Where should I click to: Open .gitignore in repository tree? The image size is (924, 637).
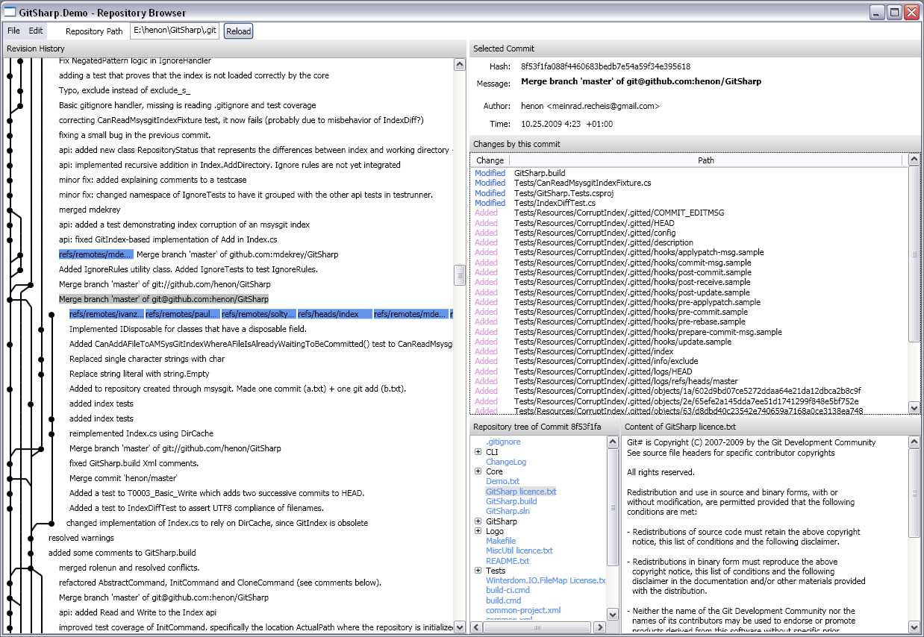[503, 442]
